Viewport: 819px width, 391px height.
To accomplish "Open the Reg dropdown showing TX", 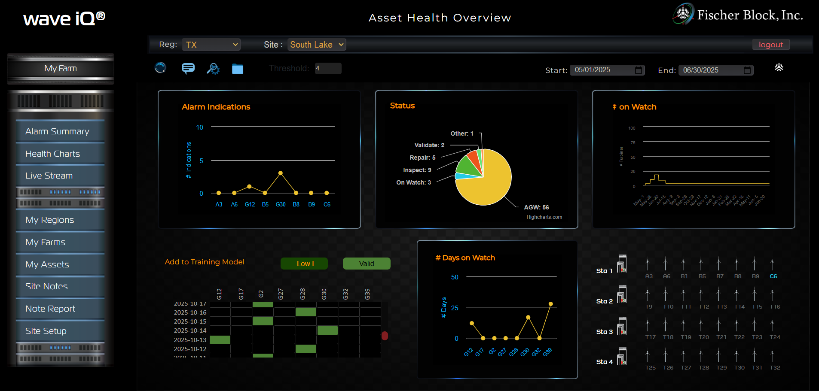I will [211, 45].
